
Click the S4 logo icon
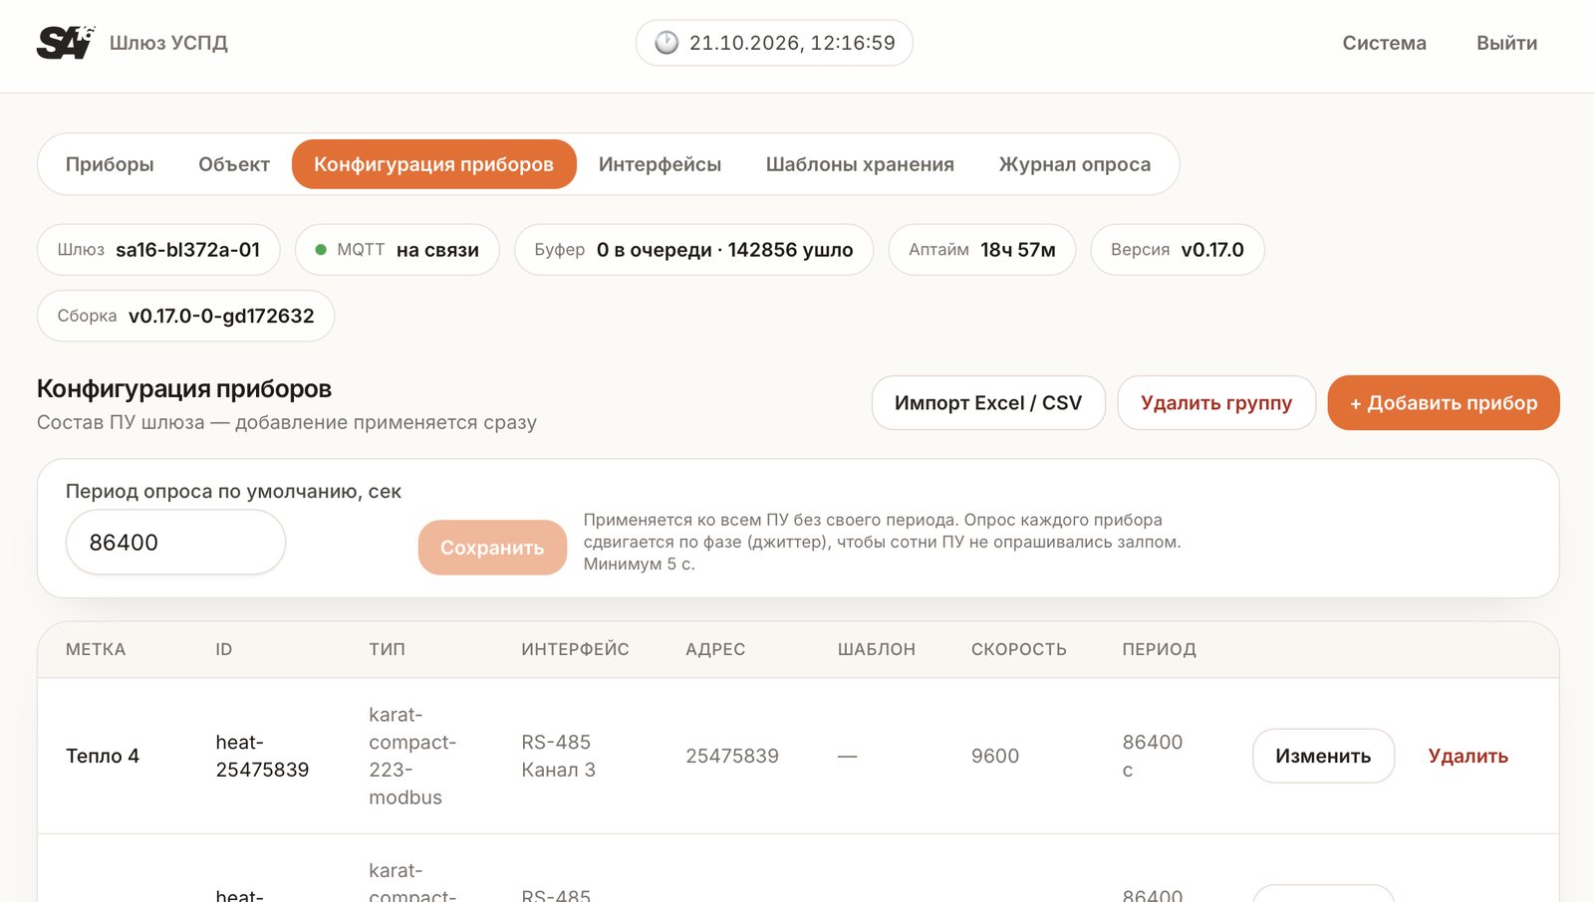click(66, 43)
